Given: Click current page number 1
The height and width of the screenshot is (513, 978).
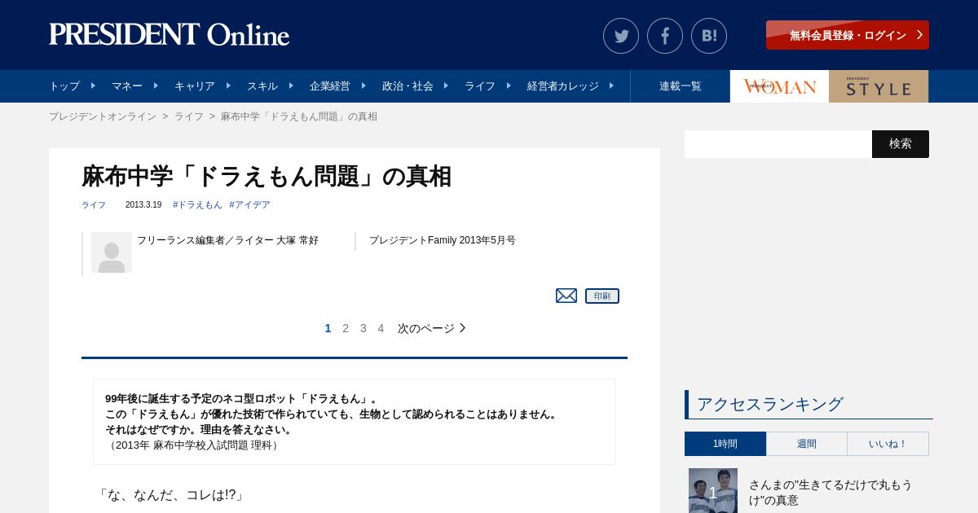Looking at the screenshot, I should (x=328, y=328).
